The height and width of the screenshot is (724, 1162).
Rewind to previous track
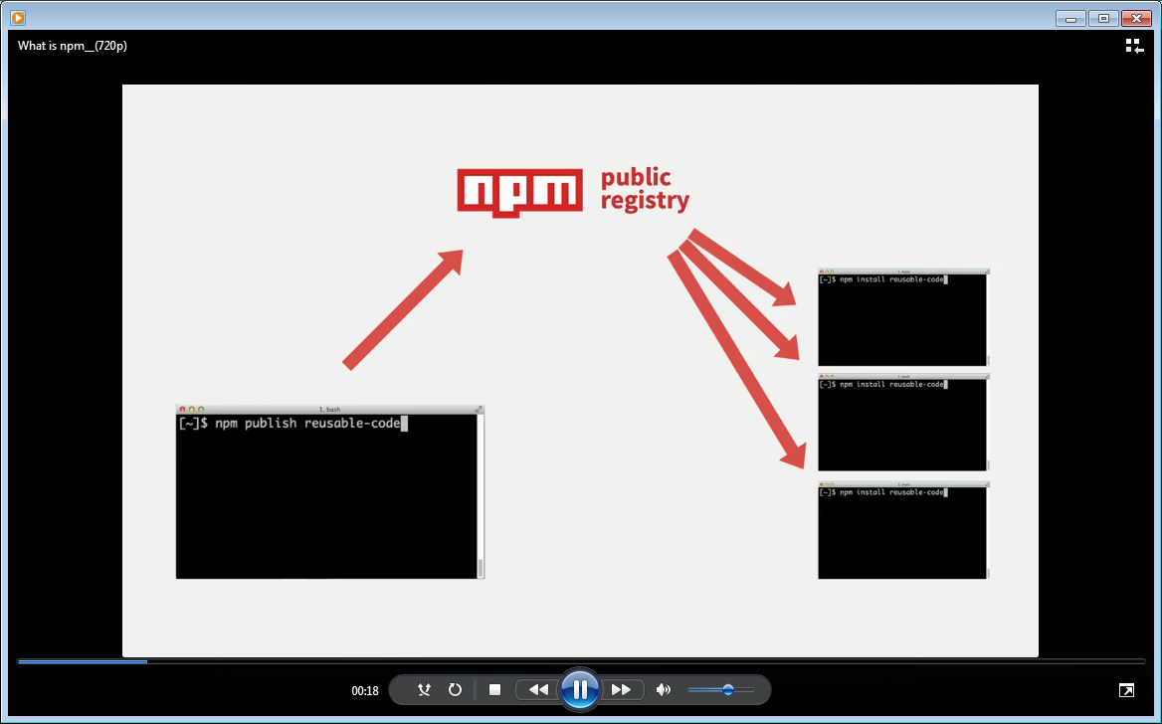pos(539,690)
